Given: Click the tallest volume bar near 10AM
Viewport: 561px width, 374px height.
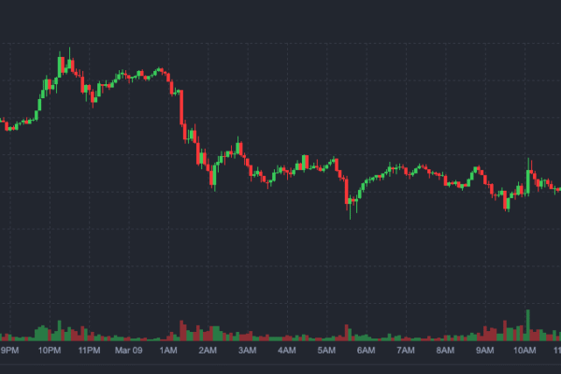Looking at the screenshot, I should [x=528, y=324].
